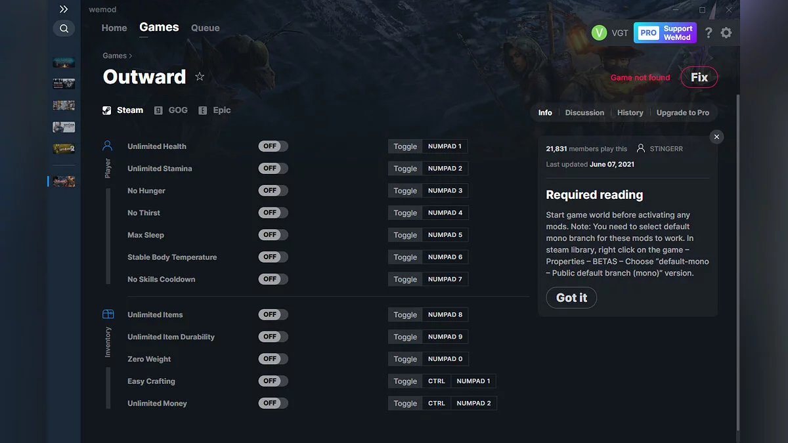Dismiss Required reading with Got it

tap(571, 297)
